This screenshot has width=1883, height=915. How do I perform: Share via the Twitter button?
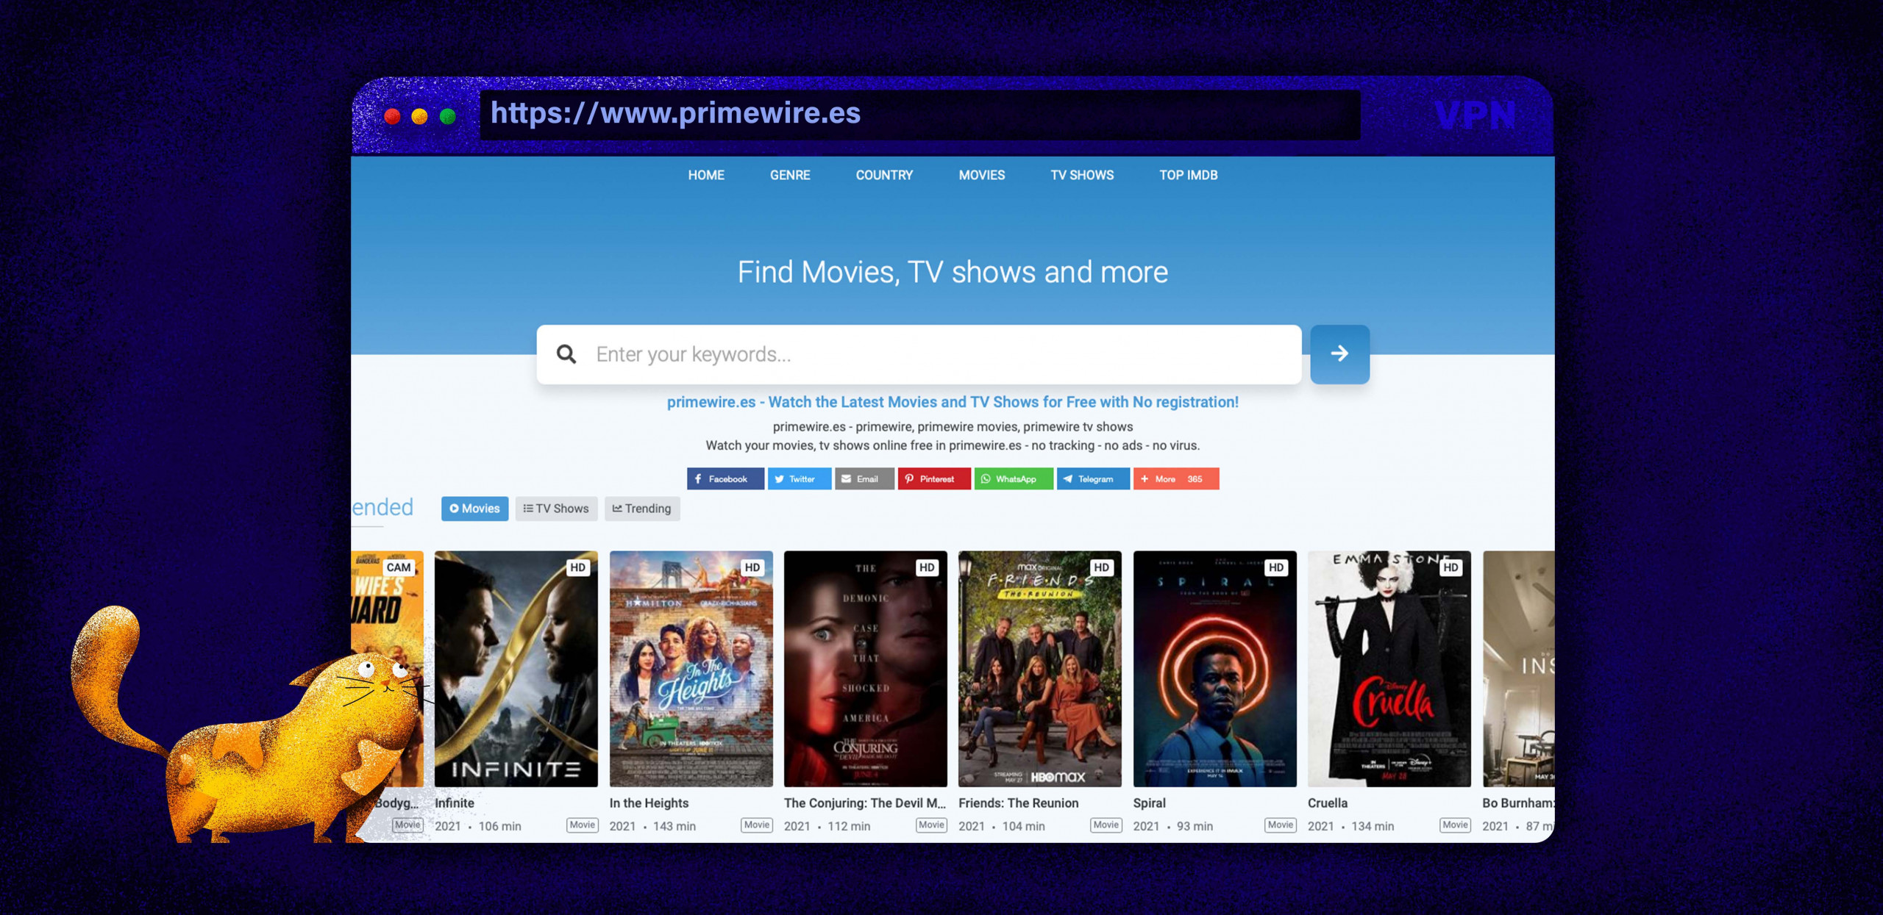pos(799,478)
